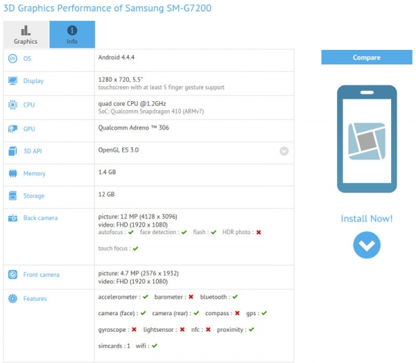Switch to the Graphics tab
Image resolution: width=416 pixels, height=363 pixels.
[26, 35]
